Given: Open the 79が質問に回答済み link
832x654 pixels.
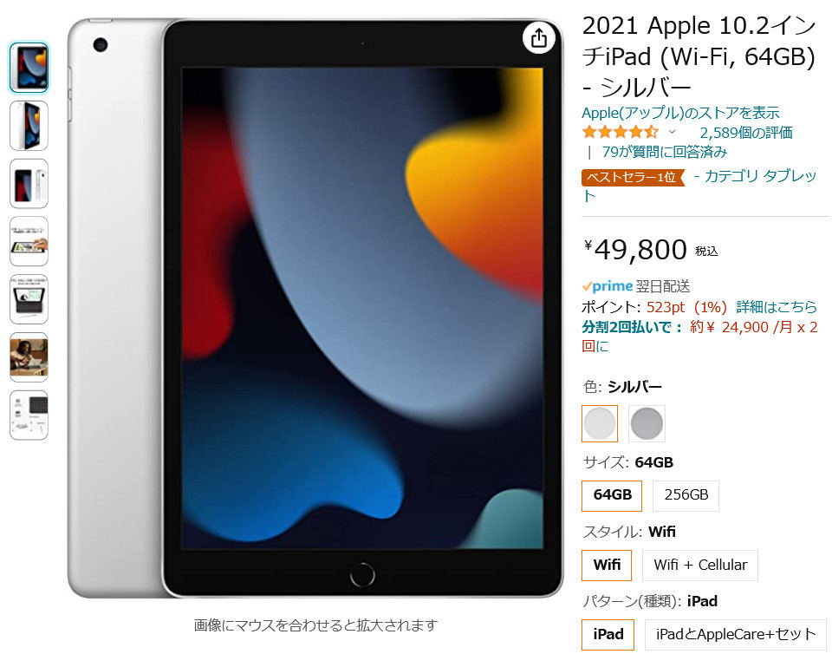Looking at the screenshot, I should click(665, 152).
